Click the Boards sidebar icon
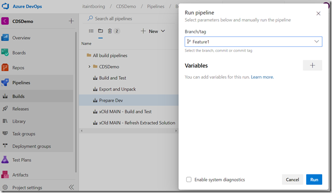Image resolution: width=332 pixels, height=193 pixels. [5, 52]
